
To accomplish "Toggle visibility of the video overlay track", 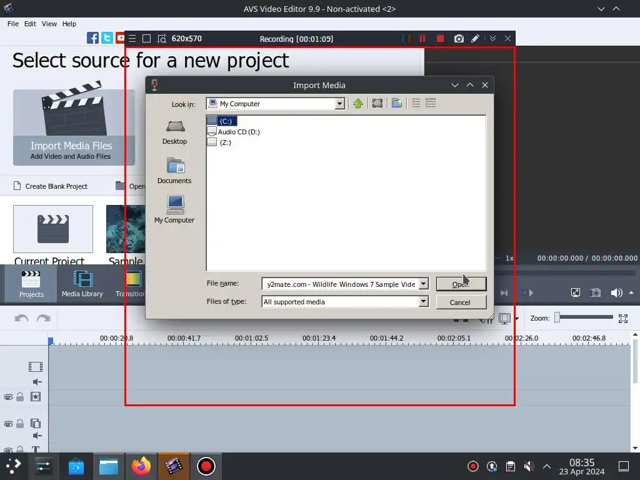I will click(x=7, y=424).
